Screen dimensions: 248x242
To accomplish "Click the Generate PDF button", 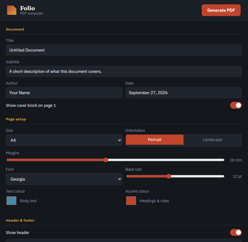I will 221,10.
